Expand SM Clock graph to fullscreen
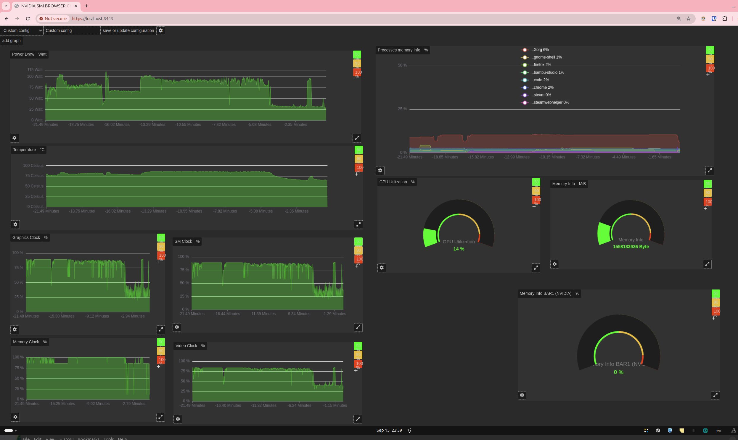This screenshot has width=738, height=440. 358,327
